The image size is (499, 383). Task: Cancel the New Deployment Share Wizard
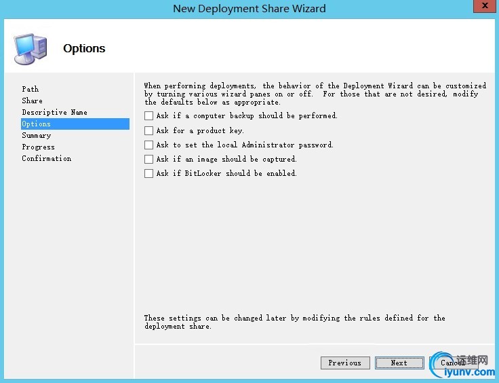coord(453,363)
